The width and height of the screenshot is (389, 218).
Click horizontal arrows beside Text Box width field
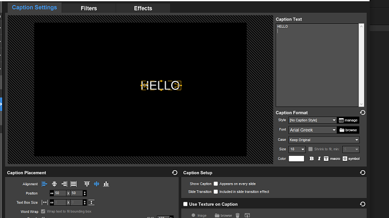pos(52,202)
